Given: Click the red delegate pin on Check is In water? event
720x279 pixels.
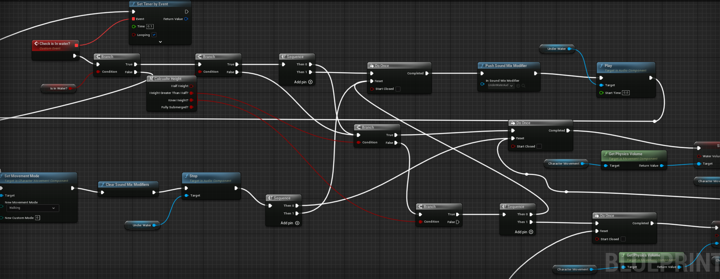Looking at the screenshot, I should point(76,45).
